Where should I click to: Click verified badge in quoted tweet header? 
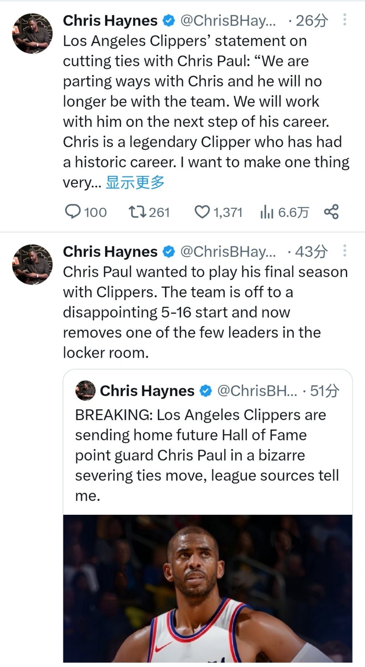tap(206, 391)
